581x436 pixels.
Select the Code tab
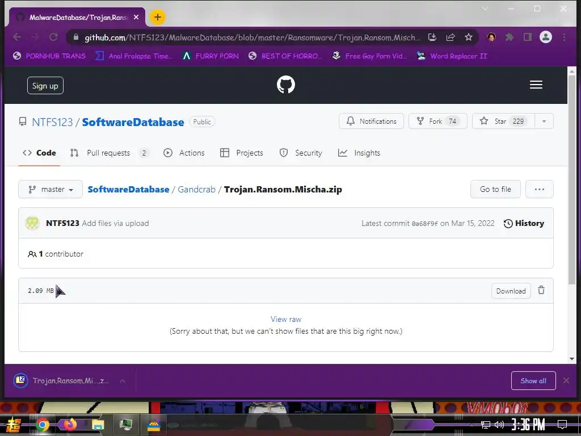(x=39, y=153)
